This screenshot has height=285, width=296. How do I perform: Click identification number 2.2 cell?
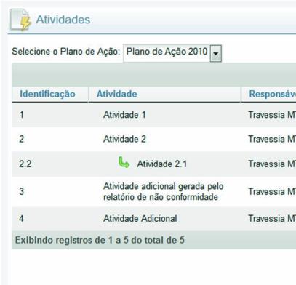tap(25, 164)
